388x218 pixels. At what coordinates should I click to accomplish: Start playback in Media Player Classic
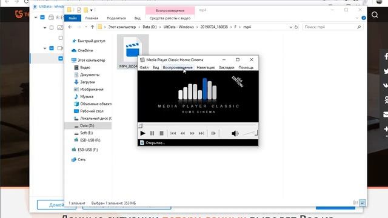point(142,133)
